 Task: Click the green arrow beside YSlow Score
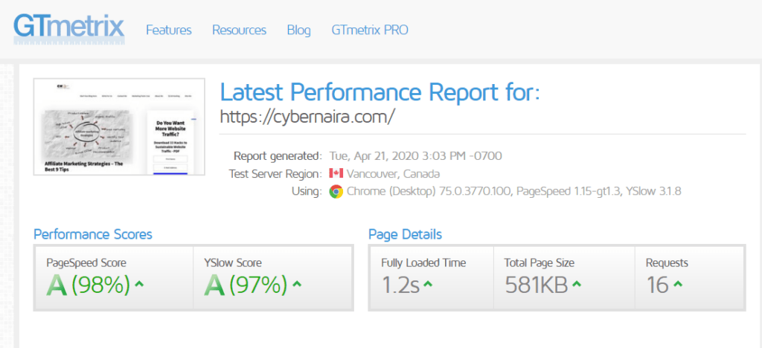click(297, 284)
